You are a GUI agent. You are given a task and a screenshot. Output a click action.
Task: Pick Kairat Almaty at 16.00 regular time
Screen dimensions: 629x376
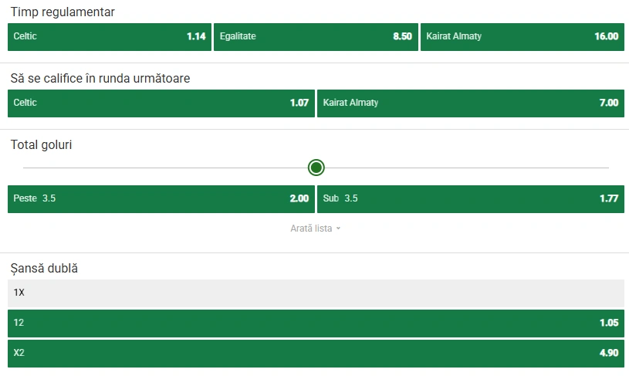[522, 37]
